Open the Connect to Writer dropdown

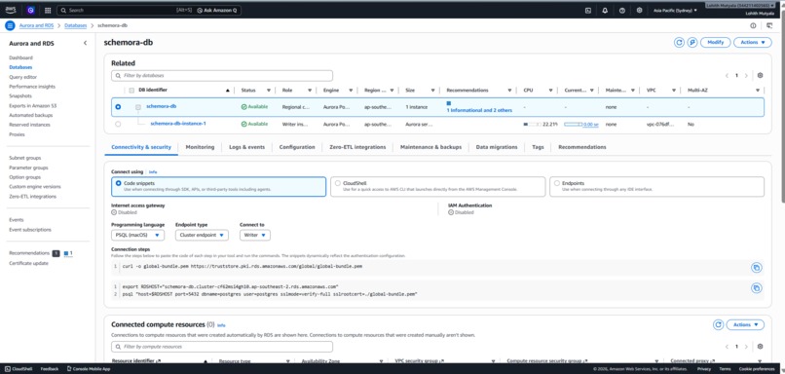pos(255,235)
